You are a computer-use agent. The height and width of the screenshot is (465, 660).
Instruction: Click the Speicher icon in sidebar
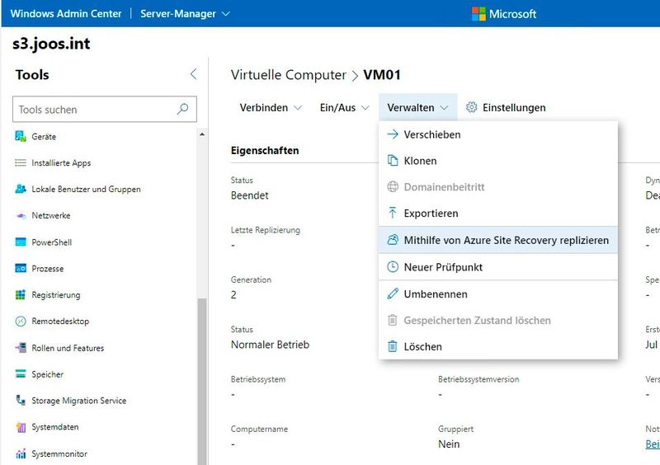coord(21,374)
